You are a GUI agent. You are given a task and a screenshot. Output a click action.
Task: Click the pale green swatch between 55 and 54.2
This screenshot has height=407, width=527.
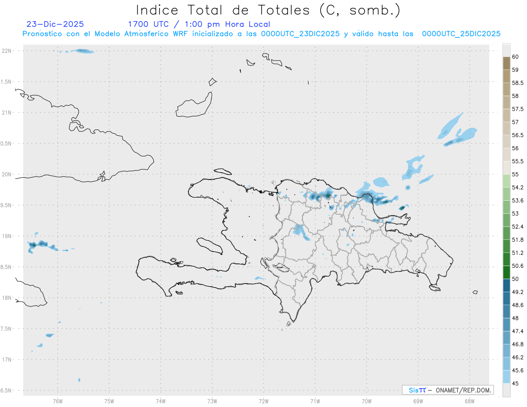(x=506, y=181)
